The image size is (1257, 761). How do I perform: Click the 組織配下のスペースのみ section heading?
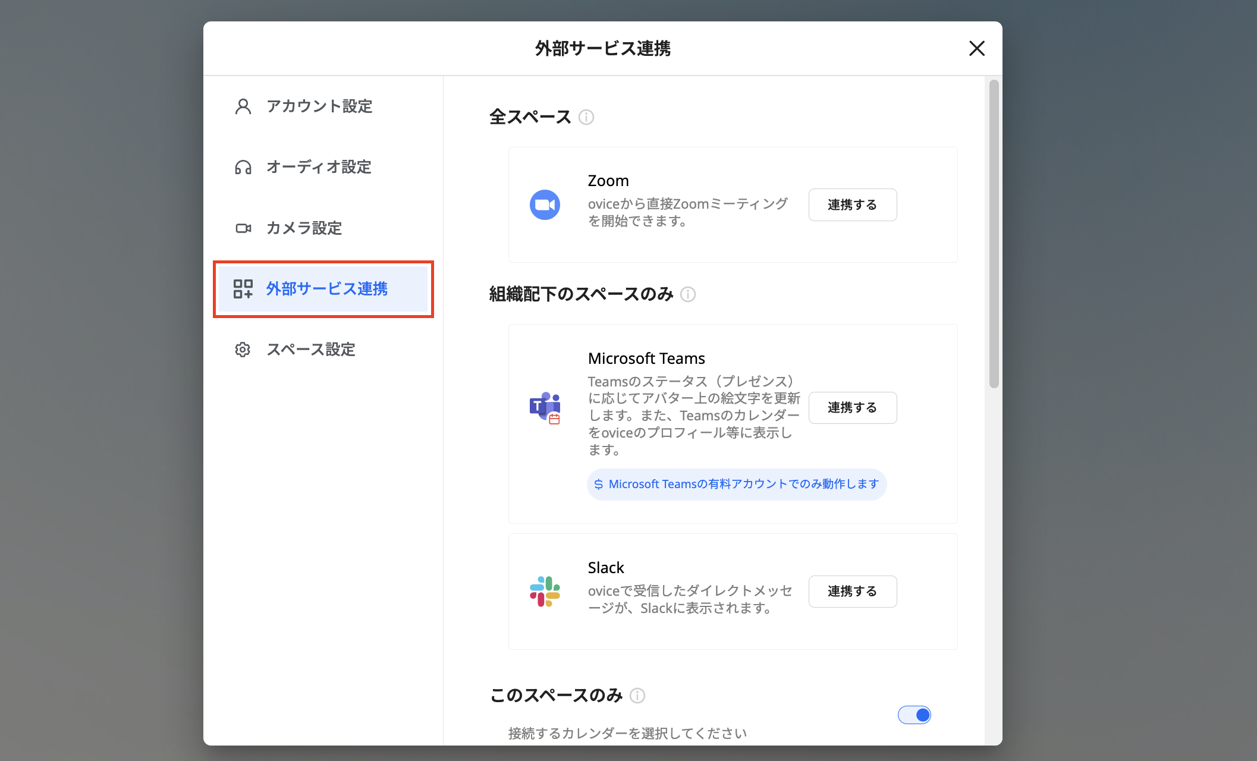[581, 294]
